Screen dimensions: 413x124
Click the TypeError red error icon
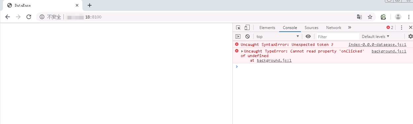[x=237, y=51]
